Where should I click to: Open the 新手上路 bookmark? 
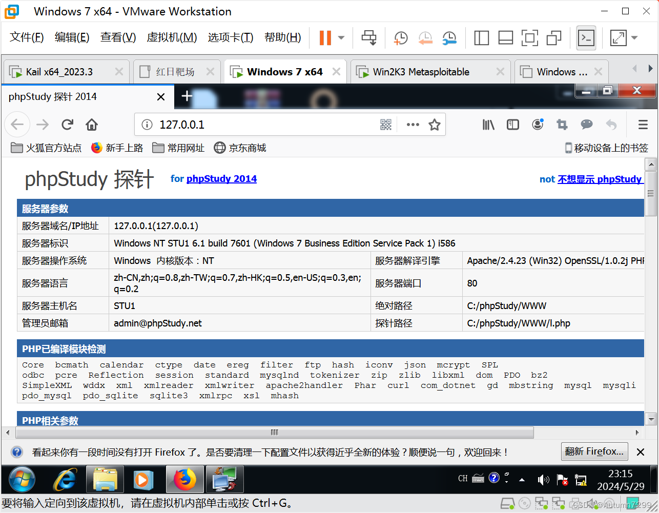click(117, 148)
